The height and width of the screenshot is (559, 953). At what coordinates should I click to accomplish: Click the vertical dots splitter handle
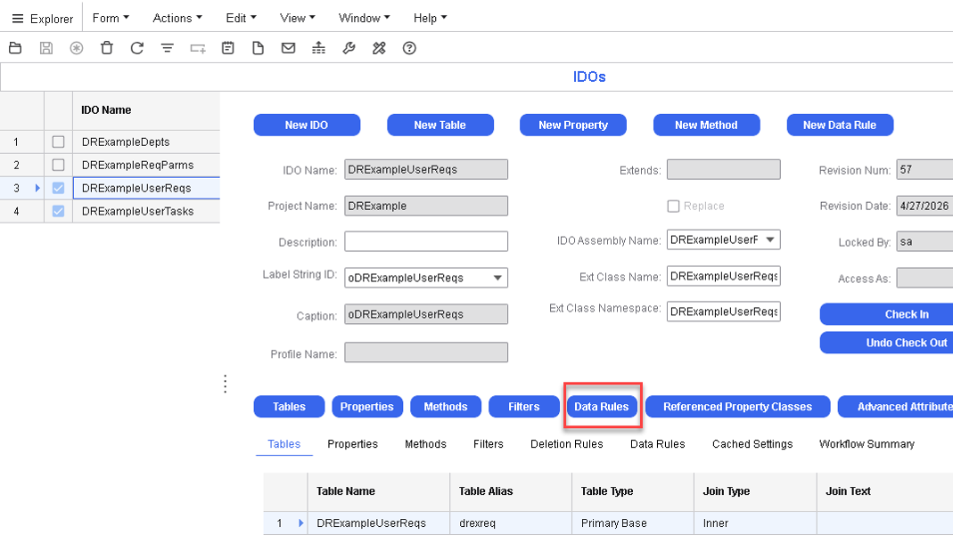tap(226, 384)
